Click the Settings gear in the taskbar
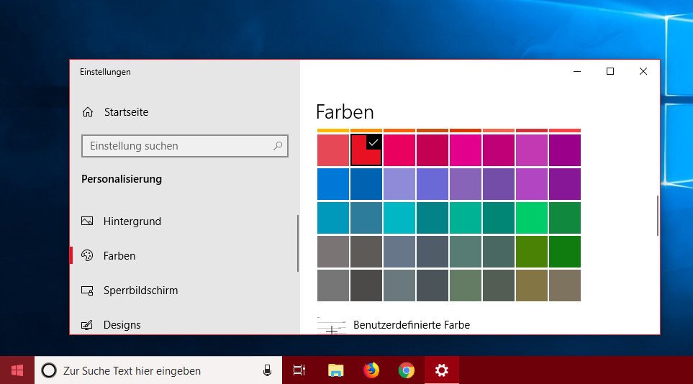 pyautogui.click(x=442, y=370)
